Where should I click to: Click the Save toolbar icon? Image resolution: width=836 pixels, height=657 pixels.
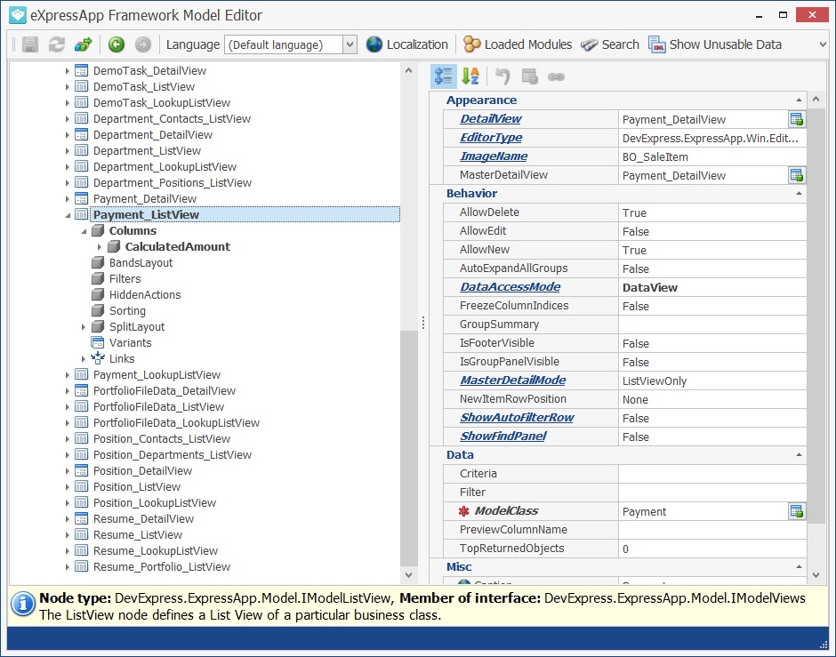click(x=30, y=44)
